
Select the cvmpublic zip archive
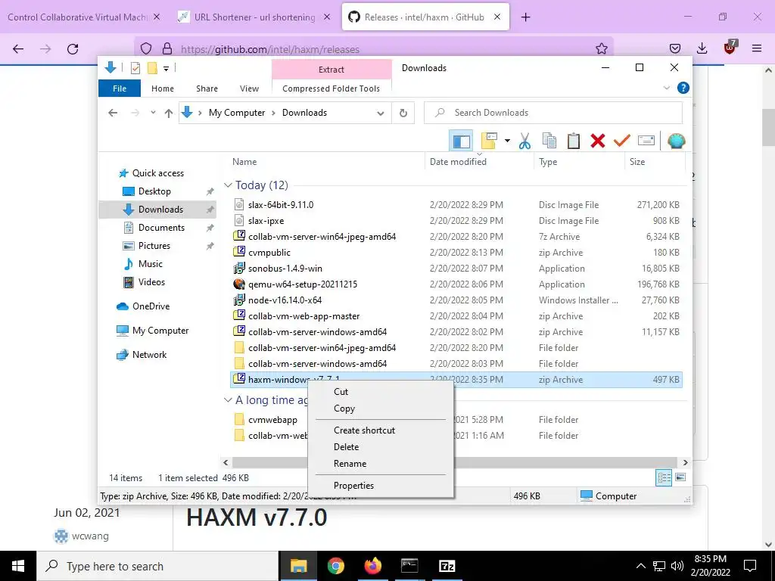[269, 253]
